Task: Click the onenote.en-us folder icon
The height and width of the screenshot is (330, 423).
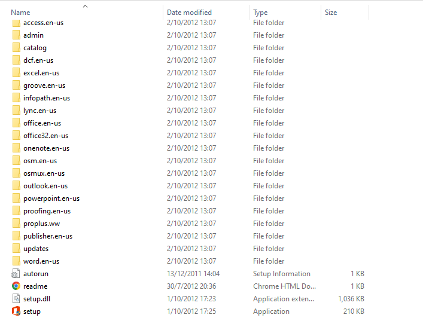Action: [x=16, y=148]
